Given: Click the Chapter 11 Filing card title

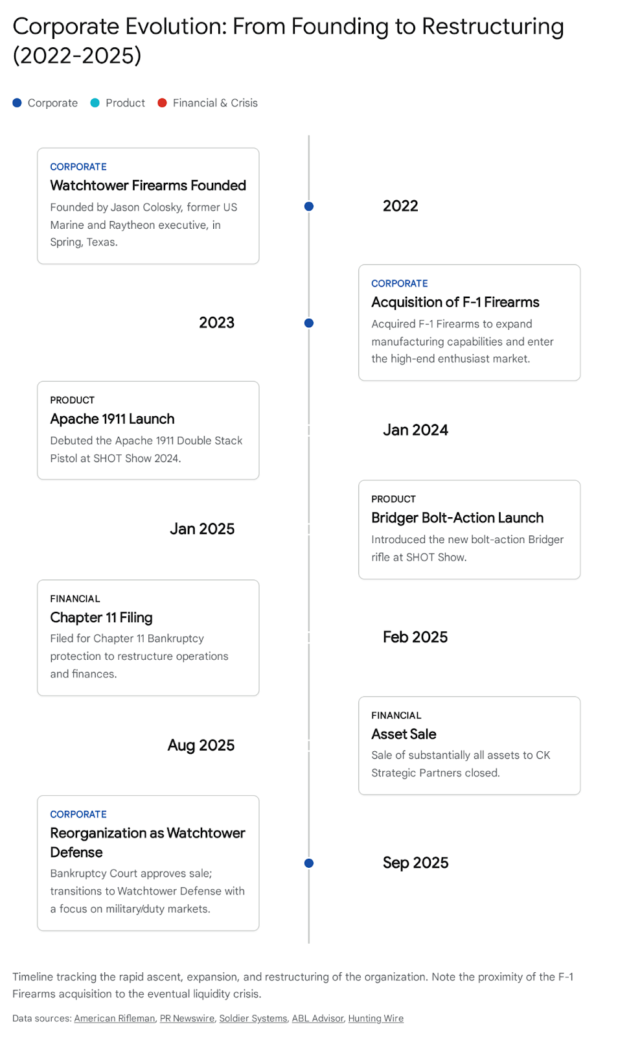Looking at the screenshot, I should point(102,618).
